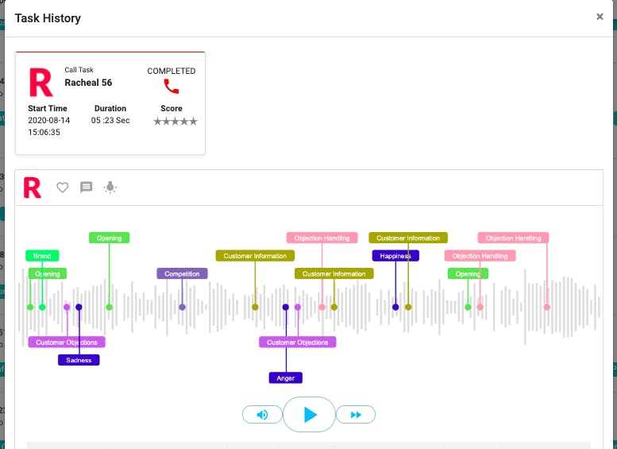
Task: Click the rightmost Objection Handling label
Action: coord(513,238)
